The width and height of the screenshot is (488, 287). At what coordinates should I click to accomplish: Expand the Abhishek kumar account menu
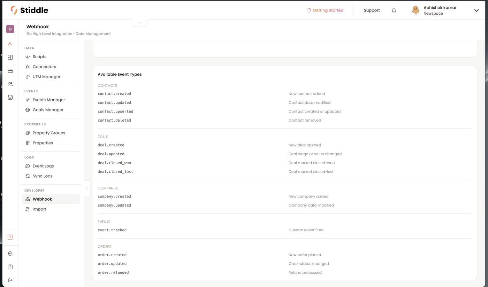point(476,10)
